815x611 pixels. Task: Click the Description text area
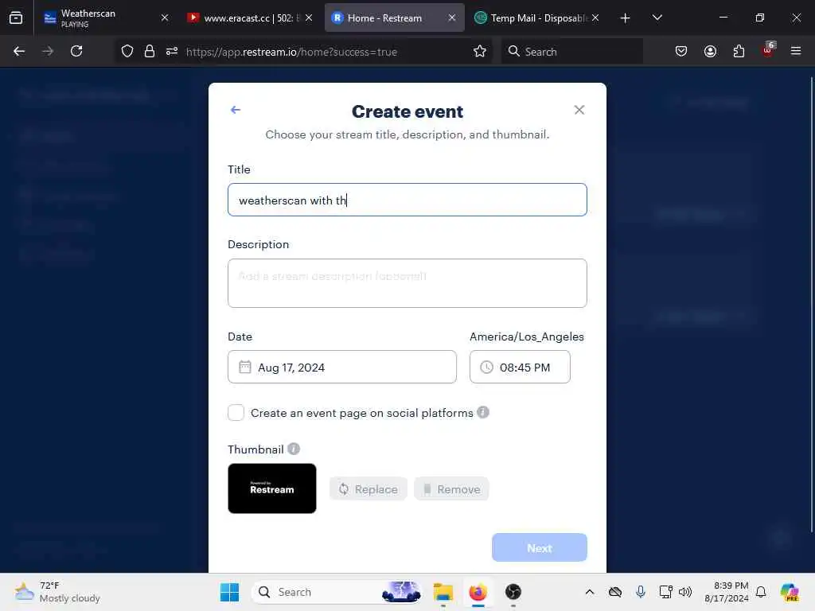click(x=407, y=283)
